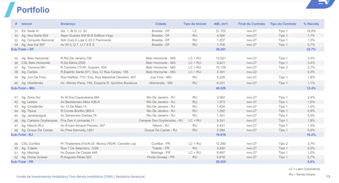339x183 pixels.
Task: Click the 19.919 RJ subtotal area value
Action: click(220, 135)
